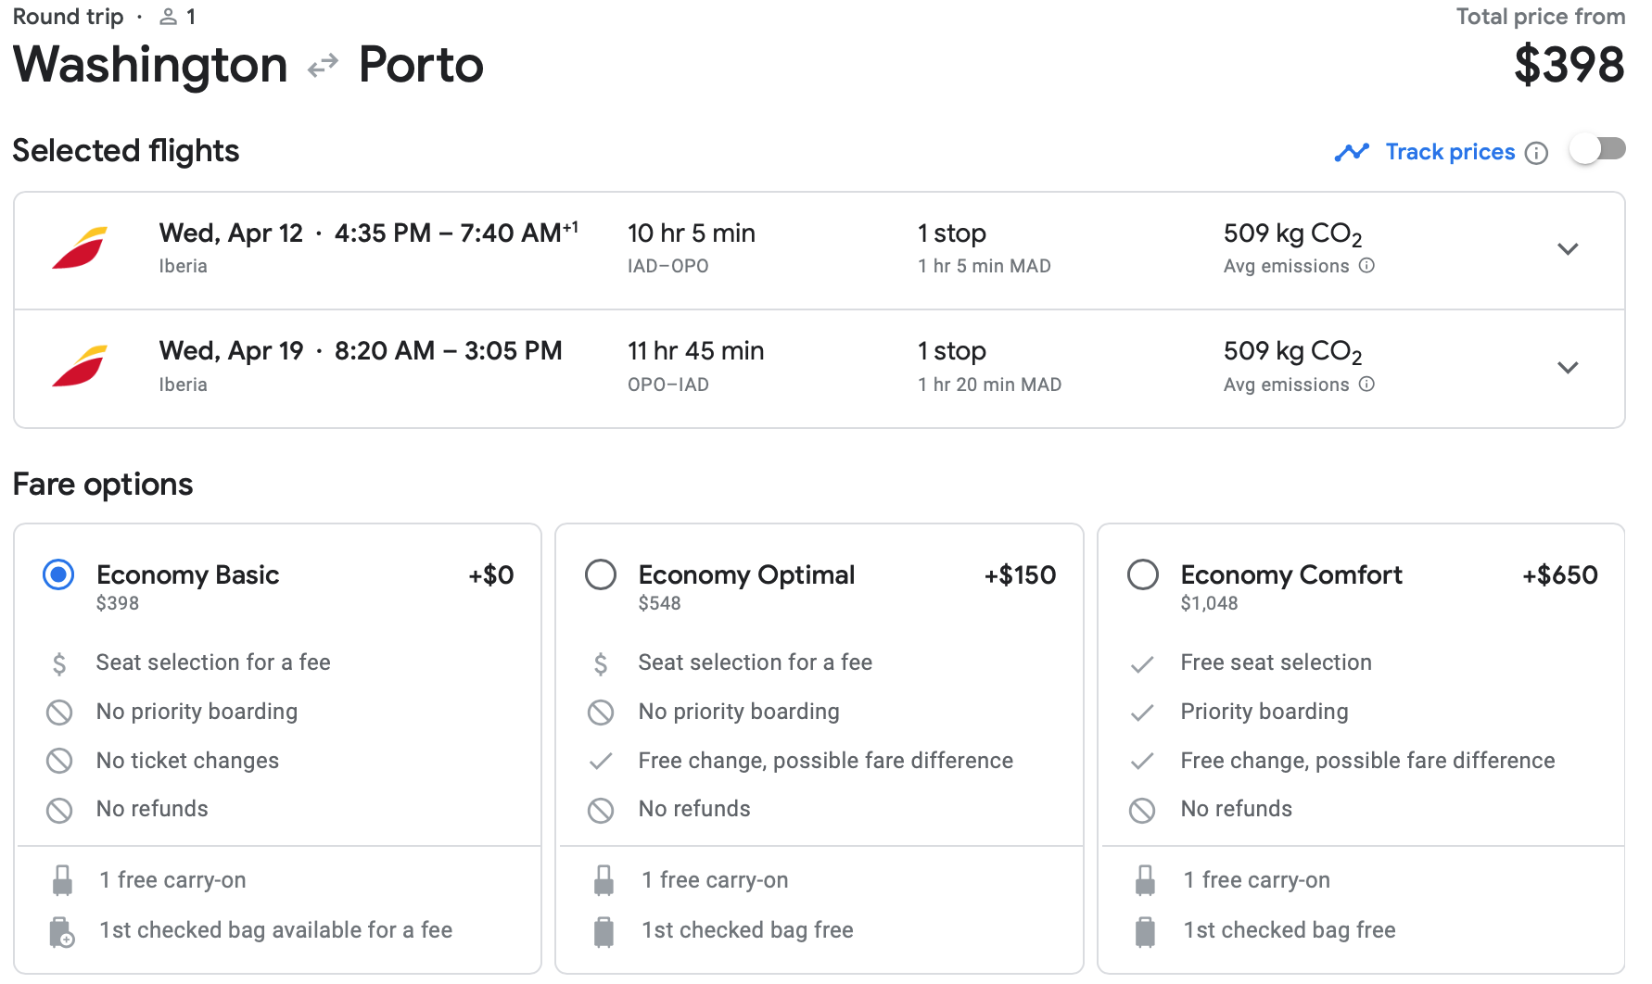
Task: Click the Economy Optimal +$150 price
Action: [x=1020, y=574]
